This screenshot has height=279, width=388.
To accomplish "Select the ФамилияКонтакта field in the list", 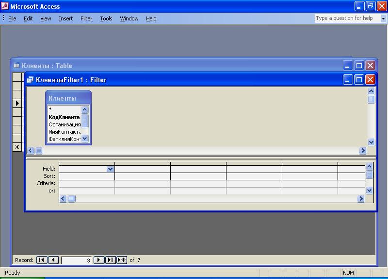I will (x=65, y=139).
